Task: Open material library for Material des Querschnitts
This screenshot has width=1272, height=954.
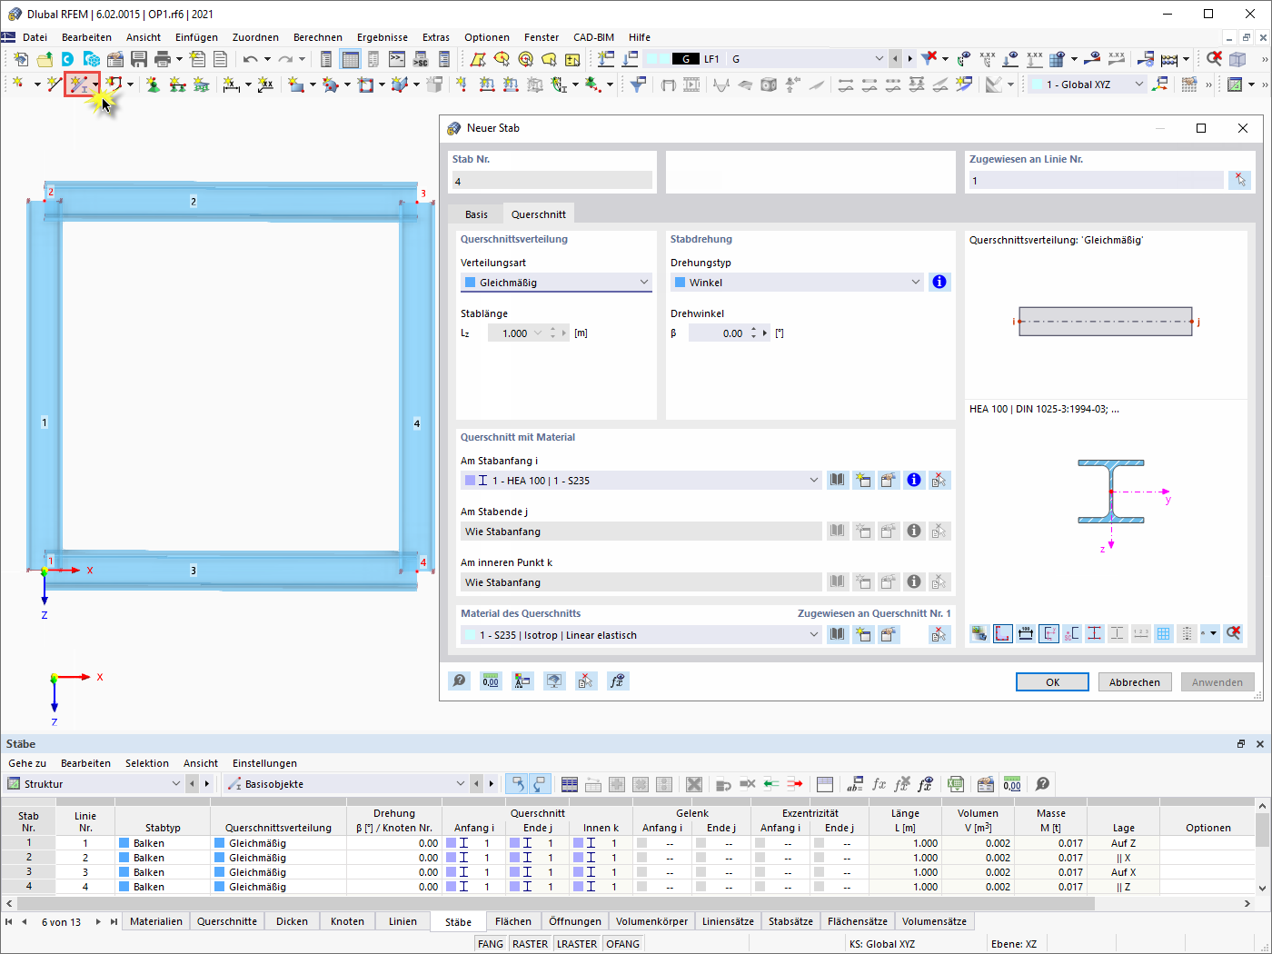Action: coord(838,634)
